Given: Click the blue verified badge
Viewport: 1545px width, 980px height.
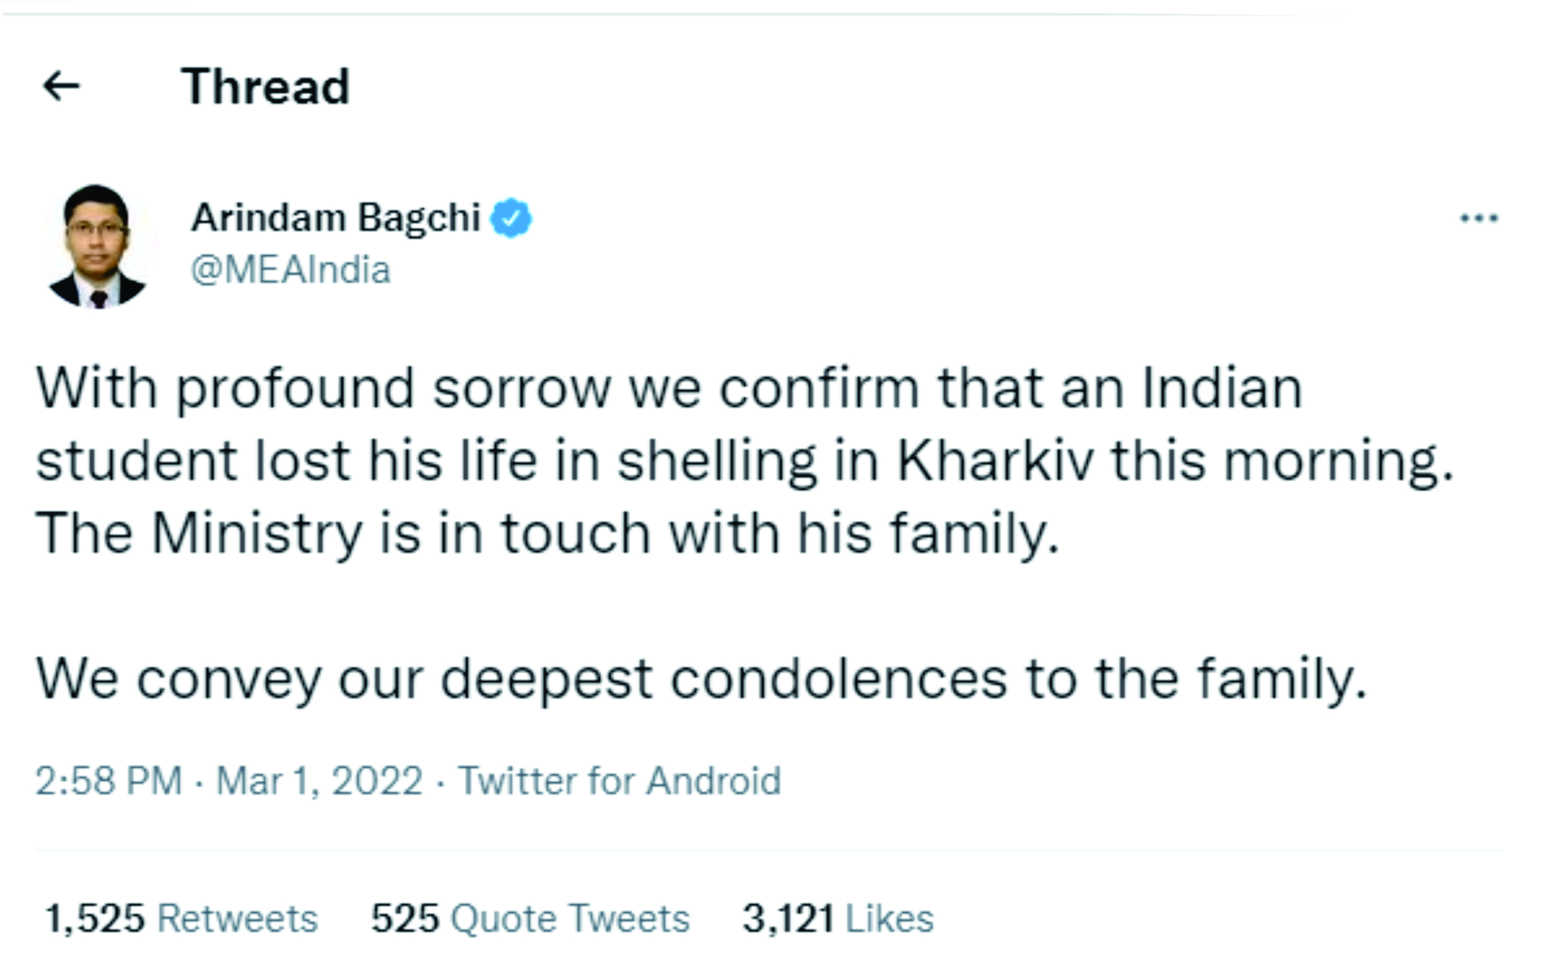Looking at the screenshot, I should point(511,218).
